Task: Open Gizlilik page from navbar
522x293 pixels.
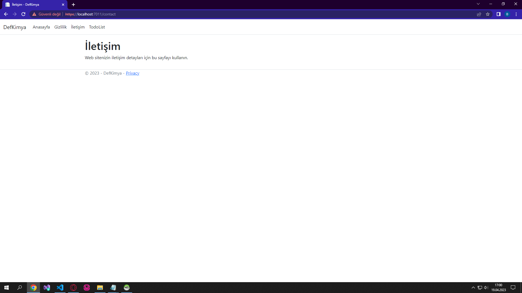Action: tap(60, 27)
